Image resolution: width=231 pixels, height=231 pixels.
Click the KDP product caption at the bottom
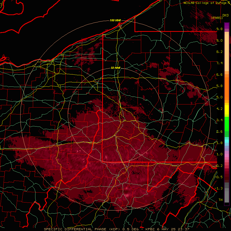(117, 229)
